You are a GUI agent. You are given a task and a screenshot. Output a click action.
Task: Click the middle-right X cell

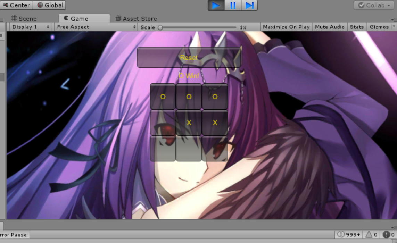[x=215, y=123]
